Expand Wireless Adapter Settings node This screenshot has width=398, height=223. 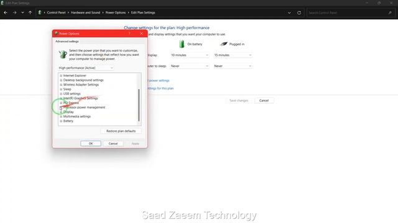tap(61, 85)
